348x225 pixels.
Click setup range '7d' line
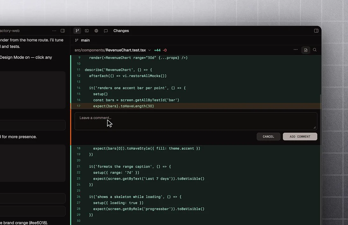point(116,172)
